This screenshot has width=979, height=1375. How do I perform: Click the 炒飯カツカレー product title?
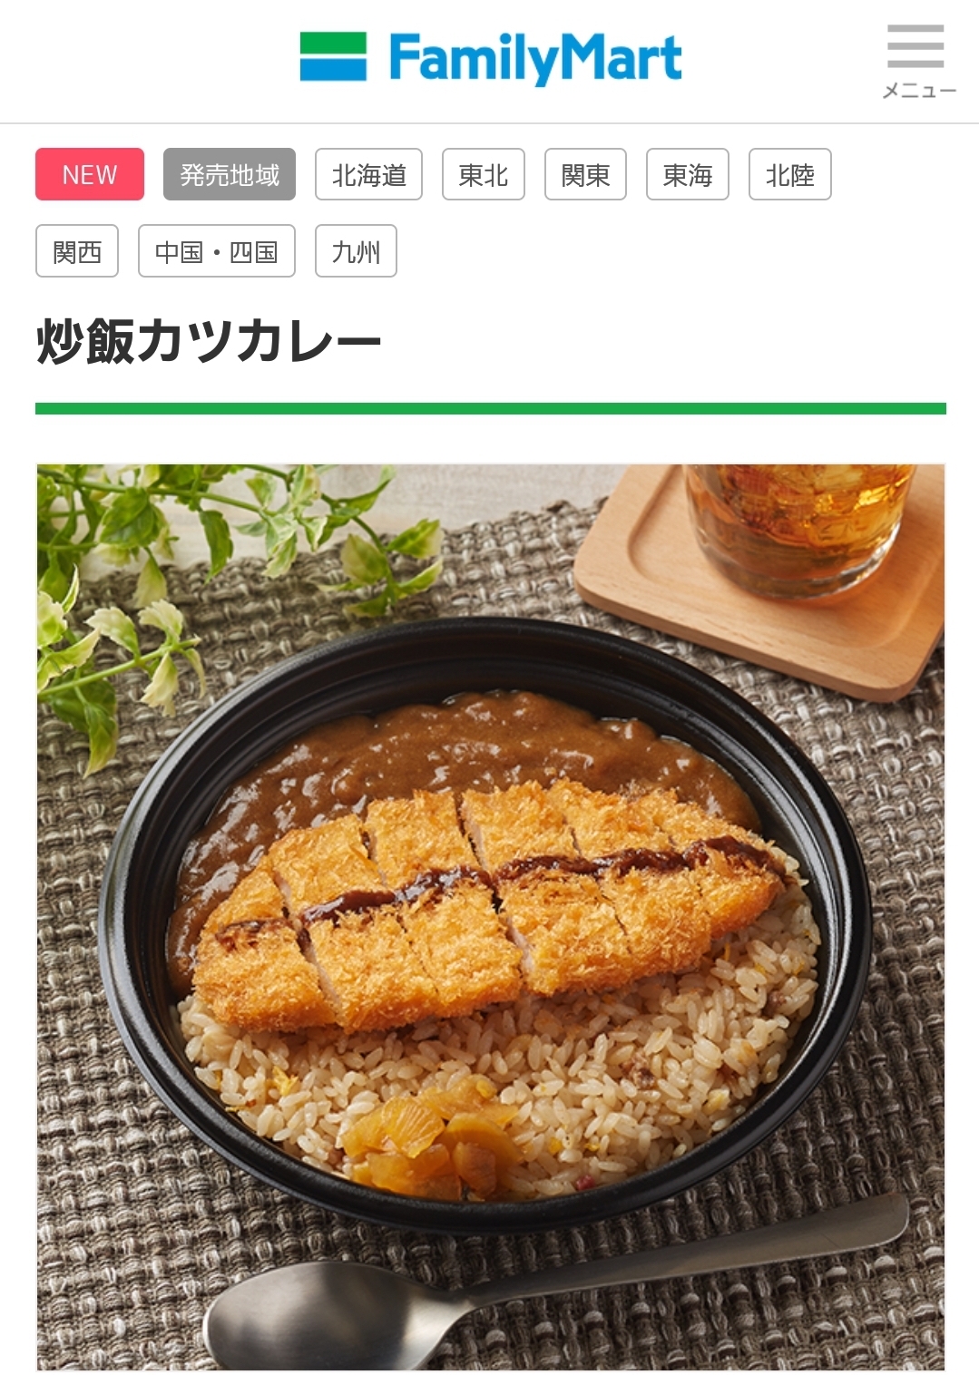coord(210,342)
